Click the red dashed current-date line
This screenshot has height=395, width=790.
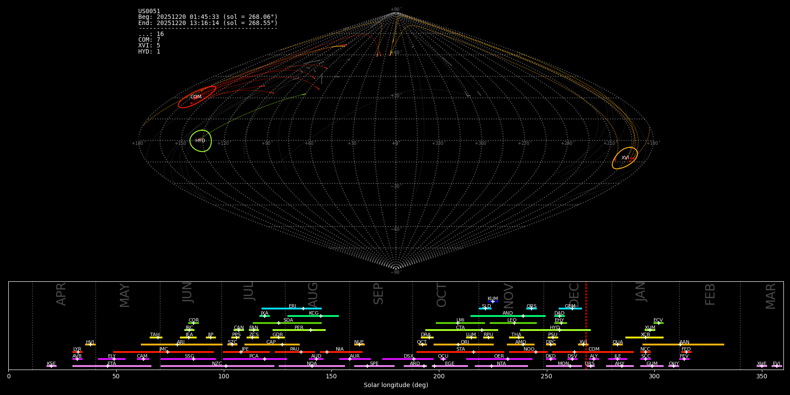(586, 325)
